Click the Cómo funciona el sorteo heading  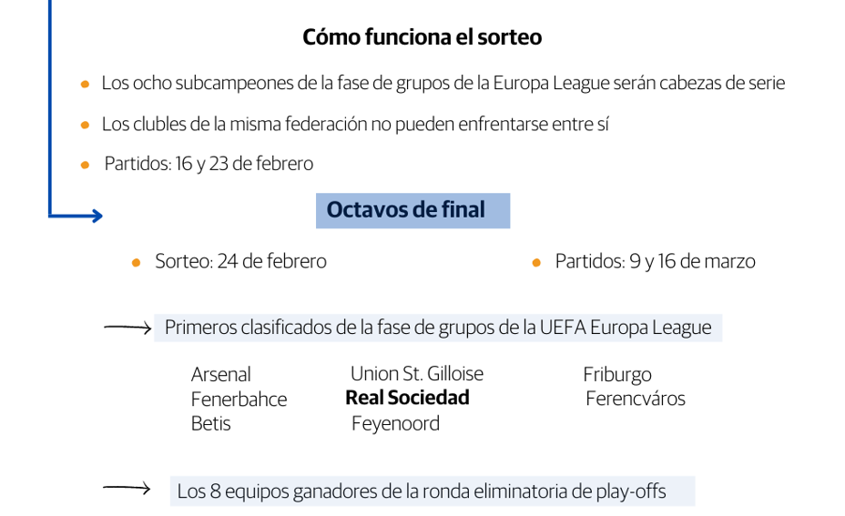pyautogui.click(x=422, y=37)
